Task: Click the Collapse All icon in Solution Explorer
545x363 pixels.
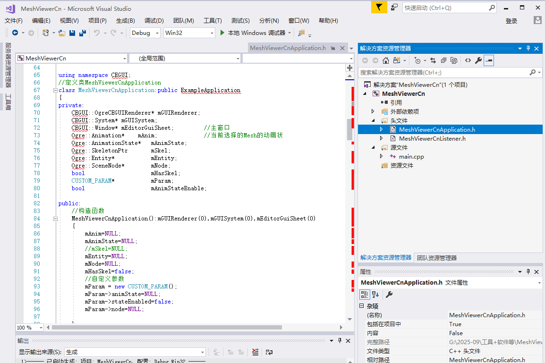Action: point(443,60)
